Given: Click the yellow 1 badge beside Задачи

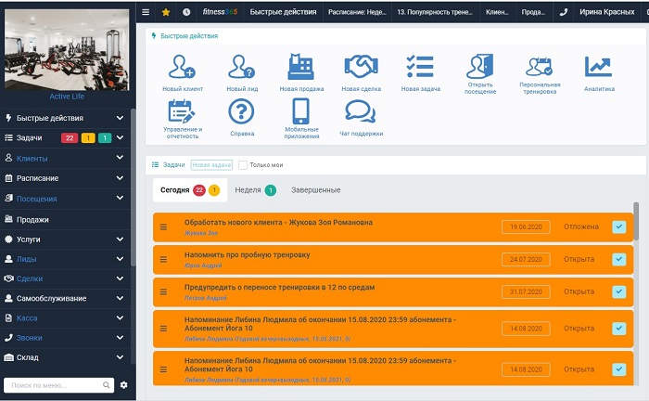Looking at the screenshot, I should point(88,138).
